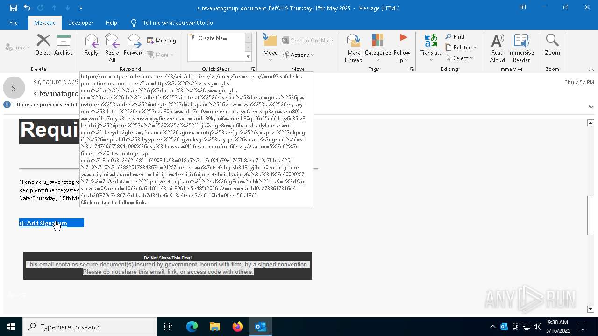Collapse the ribbon with the chevron

tap(591, 70)
